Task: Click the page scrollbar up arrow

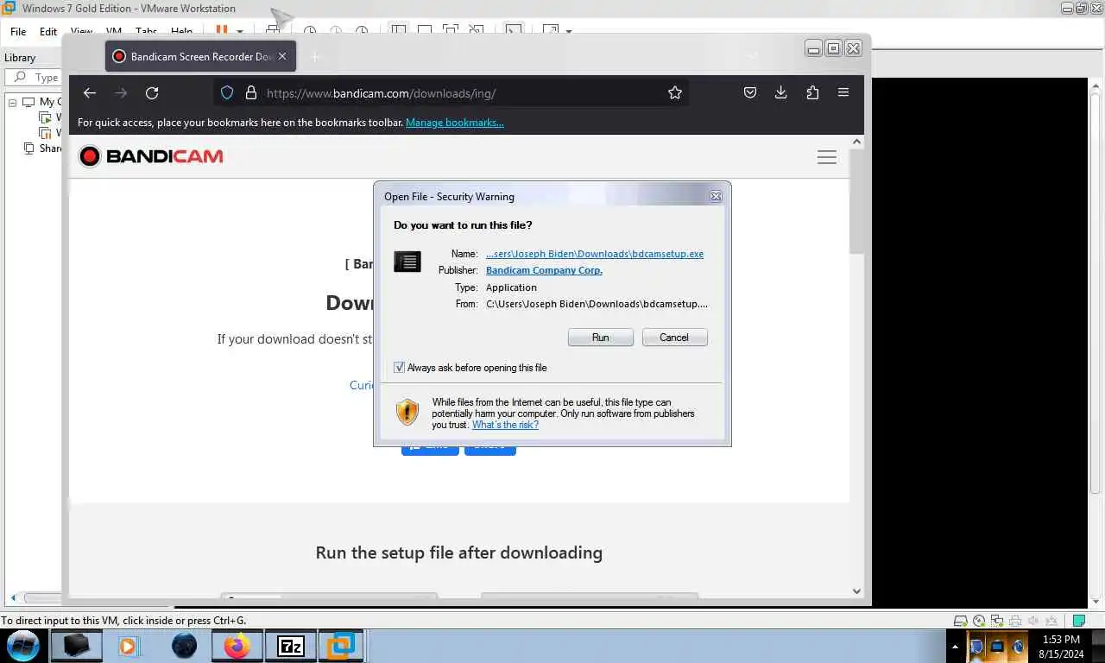Action: tap(856, 142)
